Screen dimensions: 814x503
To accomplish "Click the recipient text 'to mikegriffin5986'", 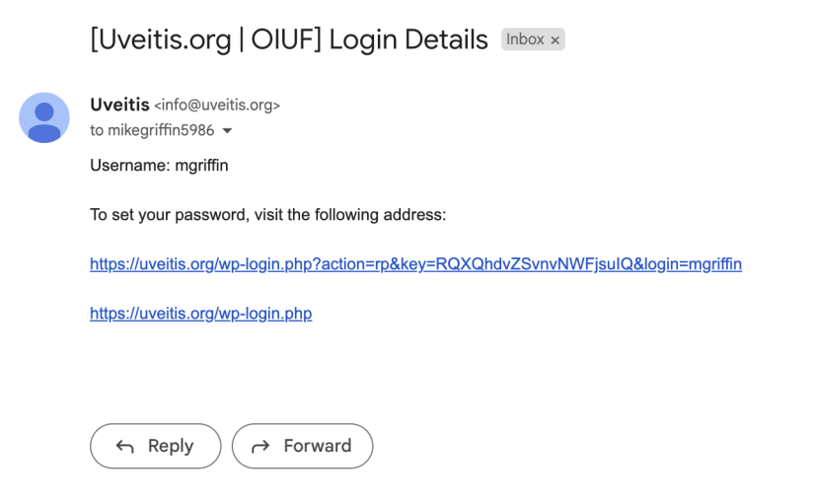I will click(152, 130).
